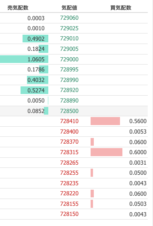The image size is (153, 226).
Task: Select ask price 729005
Action: pyautogui.click(x=69, y=49)
